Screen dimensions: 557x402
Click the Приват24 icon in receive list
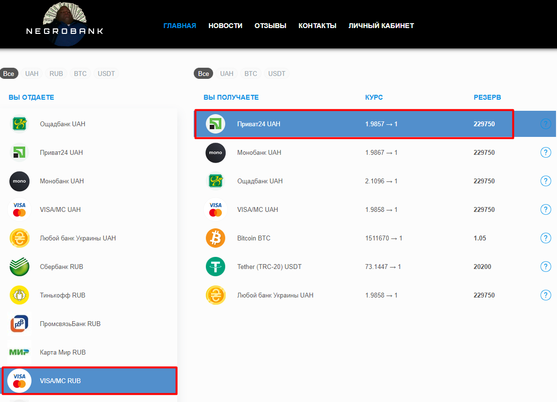coord(216,124)
